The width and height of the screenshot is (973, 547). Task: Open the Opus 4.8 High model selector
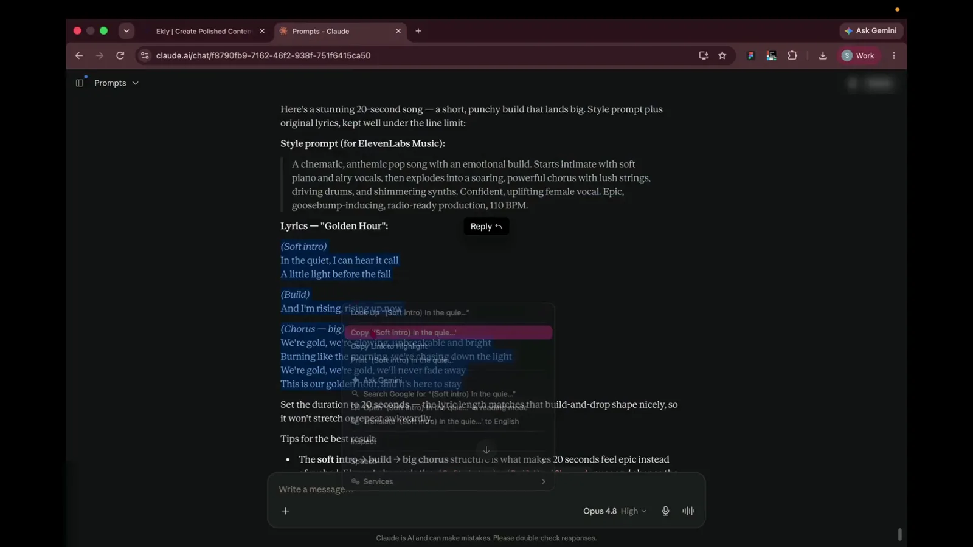point(614,511)
